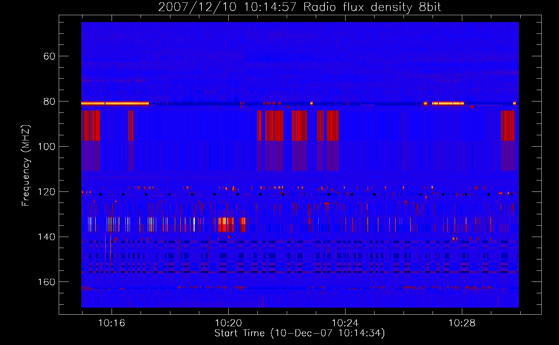
Task: Click the "Start Time (10-Dec-07 10:14:34)" label
Action: pyautogui.click(x=300, y=333)
